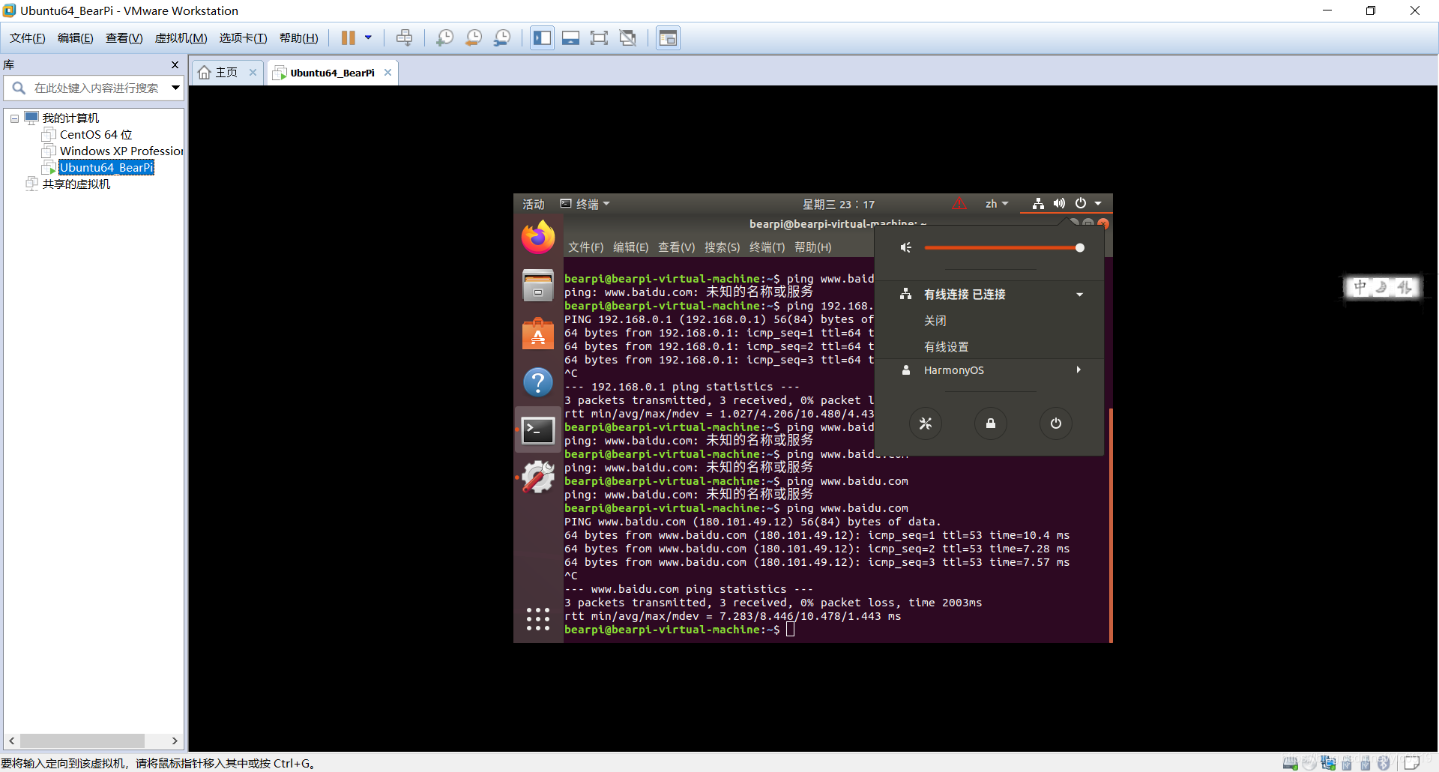Take a snapshot of this virtual machine
1439x772 pixels.
click(x=444, y=37)
